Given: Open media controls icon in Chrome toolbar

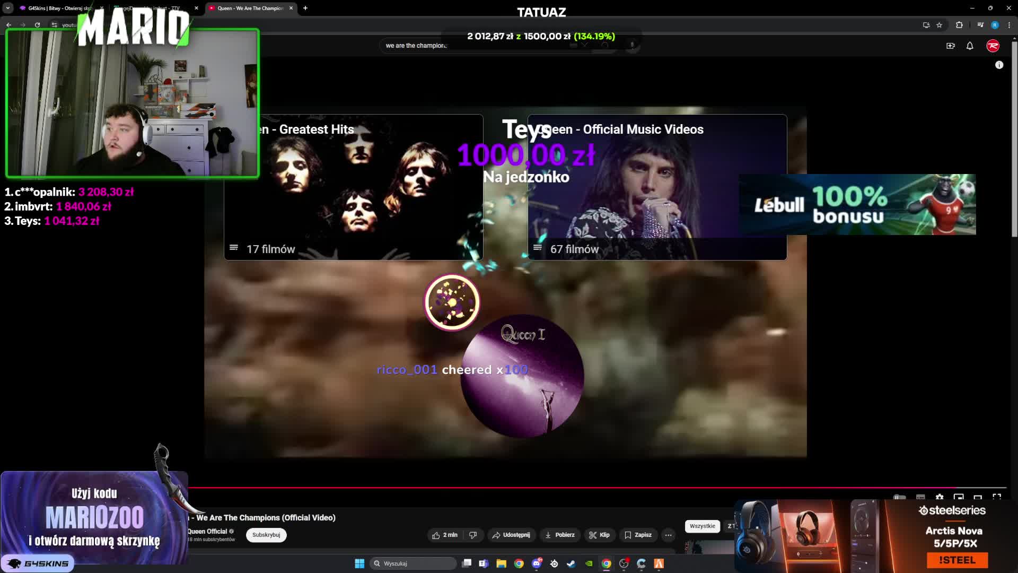Looking at the screenshot, I should point(980,25).
